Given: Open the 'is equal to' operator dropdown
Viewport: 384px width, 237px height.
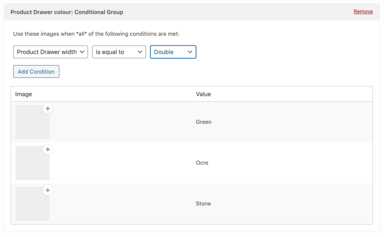Looking at the screenshot, I should click(119, 52).
